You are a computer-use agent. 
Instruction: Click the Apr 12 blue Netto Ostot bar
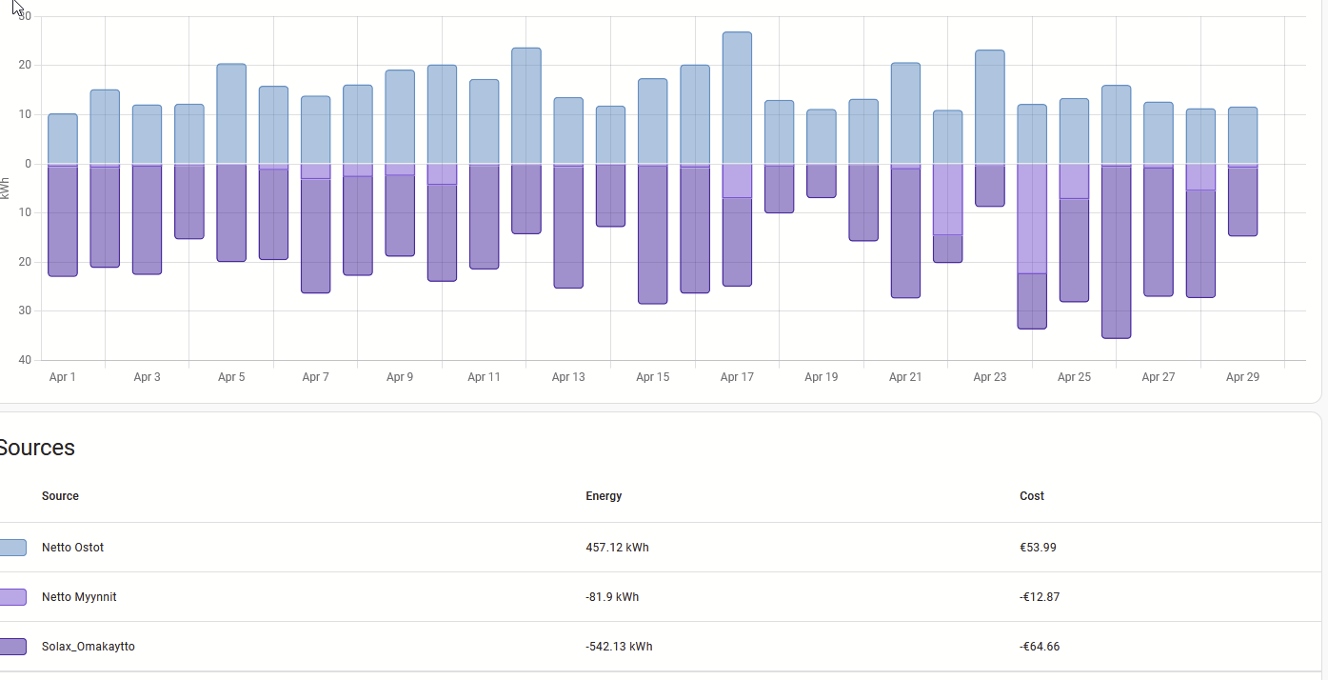tap(526, 106)
